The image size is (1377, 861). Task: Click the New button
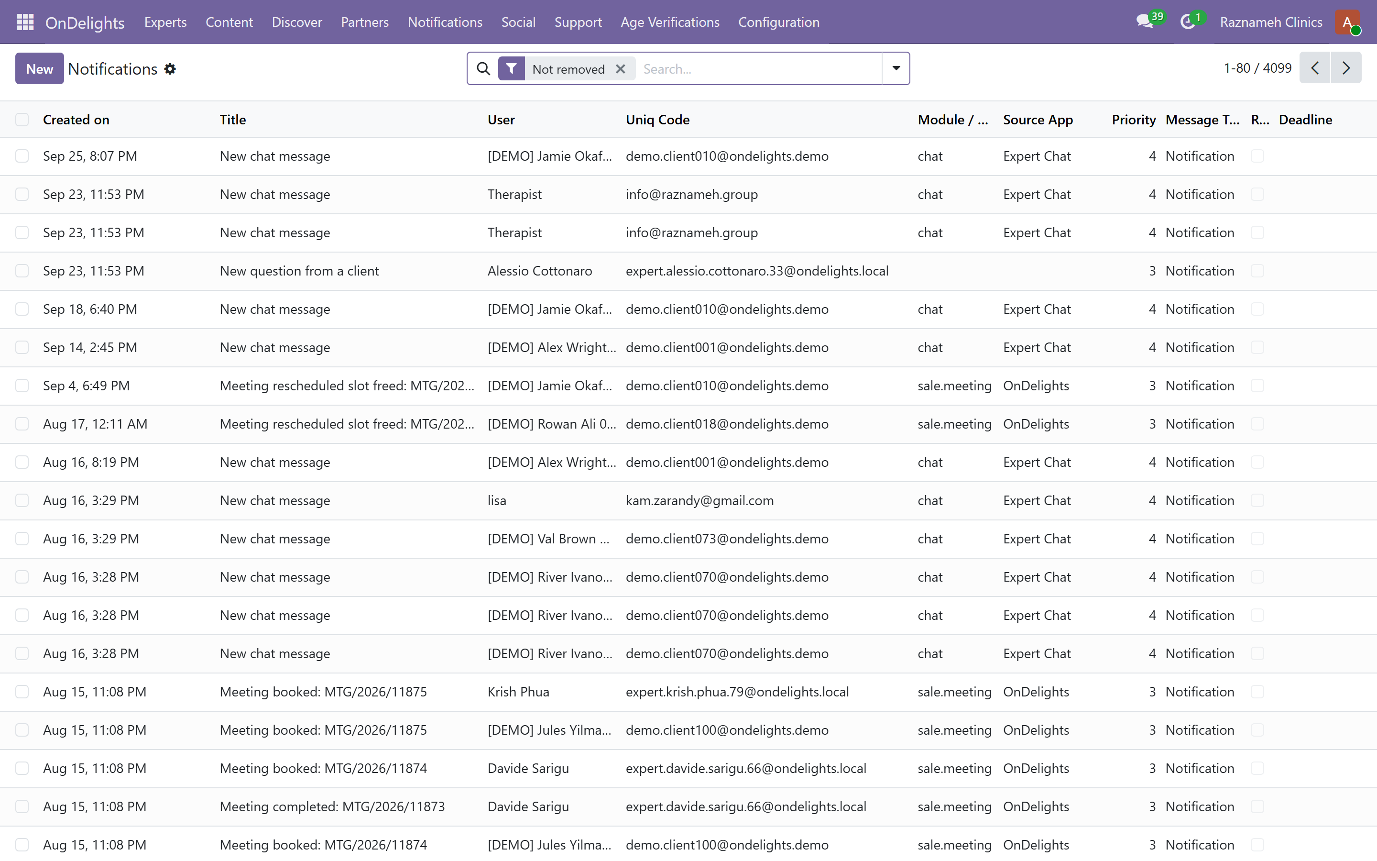(39, 68)
